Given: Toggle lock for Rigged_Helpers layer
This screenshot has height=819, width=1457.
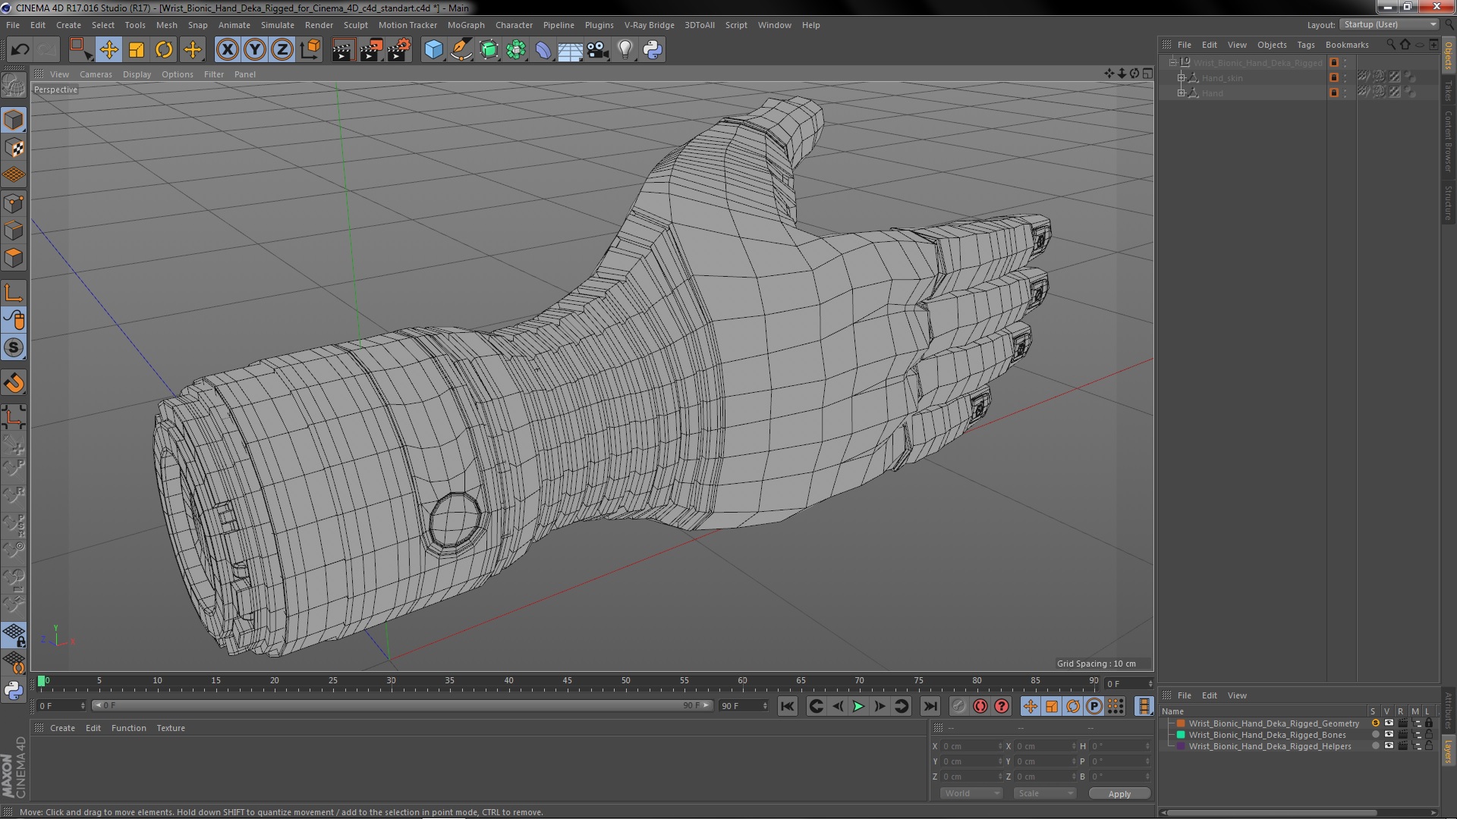Looking at the screenshot, I should click(1429, 746).
